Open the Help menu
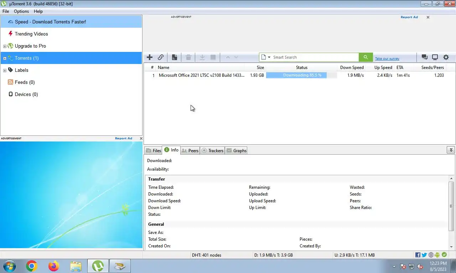The width and height of the screenshot is (456, 273). 38,11
